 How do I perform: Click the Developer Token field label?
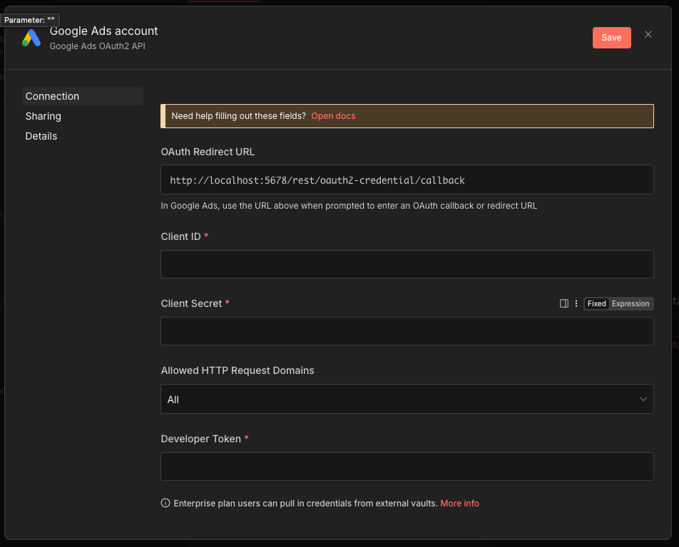point(201,439)
